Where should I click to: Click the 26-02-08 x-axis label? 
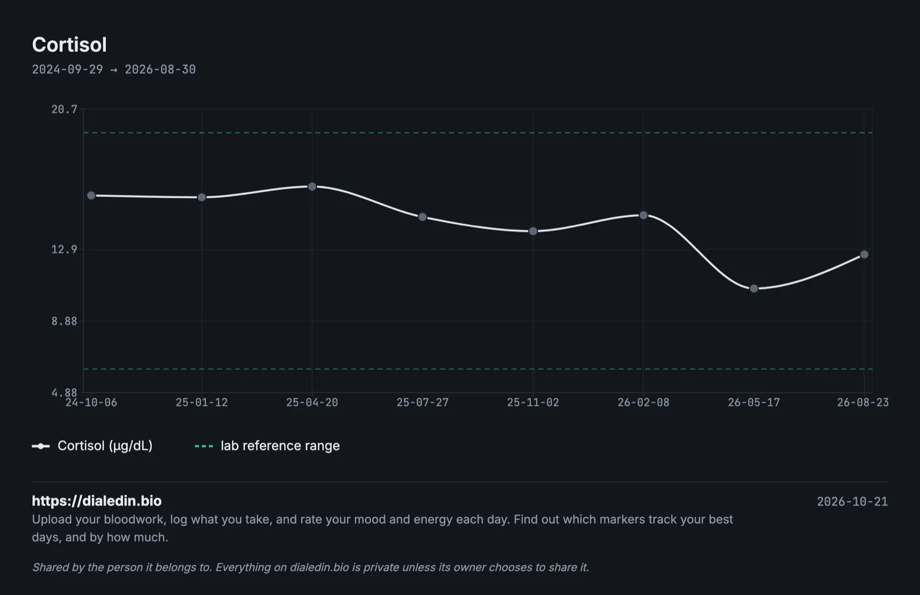(643, 402)
